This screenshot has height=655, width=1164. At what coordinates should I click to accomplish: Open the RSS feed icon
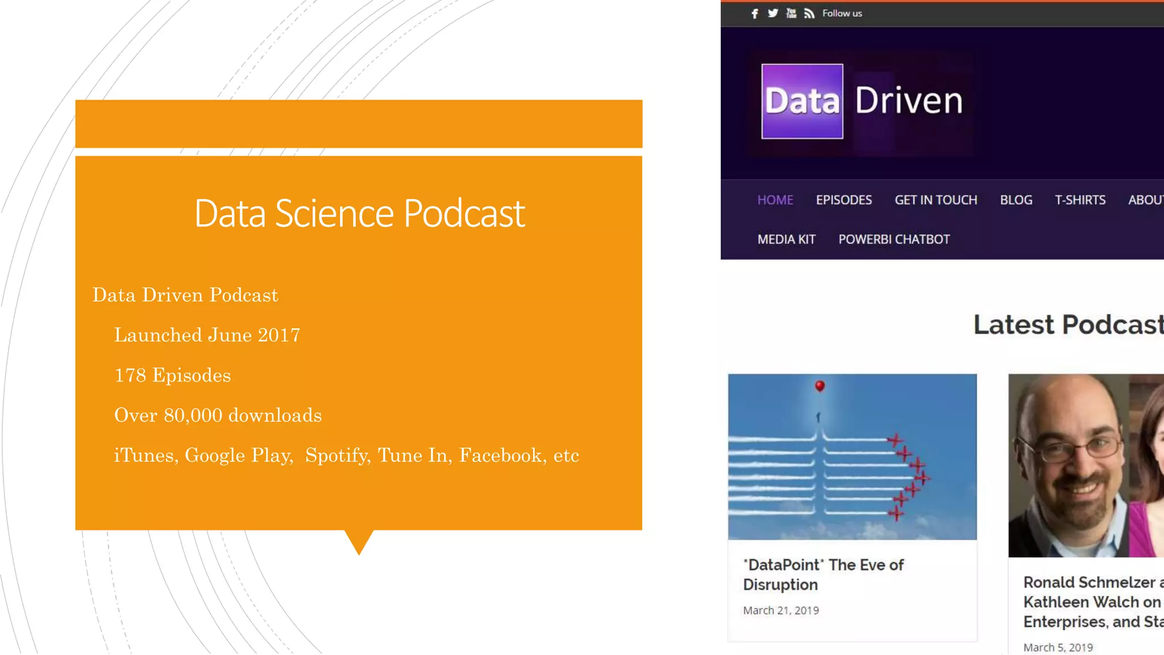(x=809, y=14)
